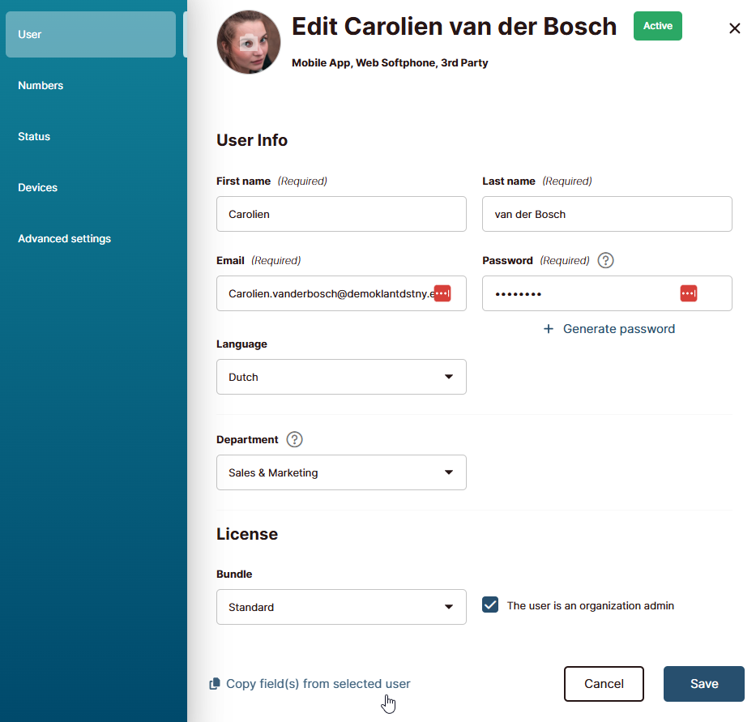Click inside the First name field

click(341, 214)
